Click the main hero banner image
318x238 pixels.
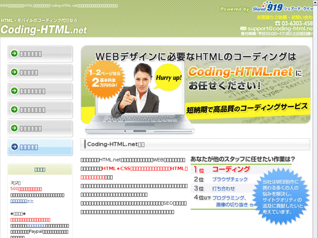click(x=196, y=90)
